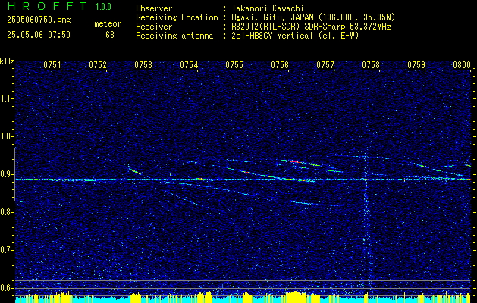The height and width of the screenshot is (303, 477).
Task: Click the kHz axis unit label
Action: point(7,61)
